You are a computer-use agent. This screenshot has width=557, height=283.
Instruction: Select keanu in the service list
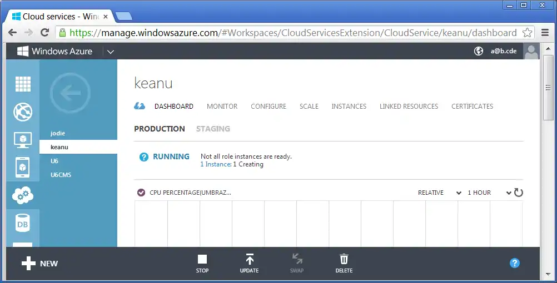pyautogui.click(x=78, y=147)
